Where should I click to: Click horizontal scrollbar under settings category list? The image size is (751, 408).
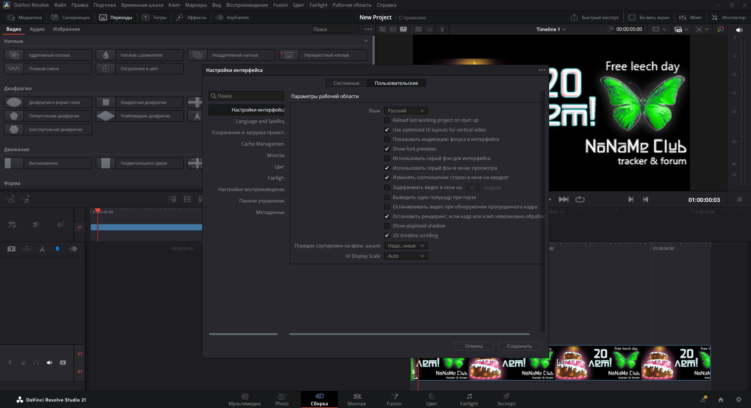click(x=243, y=334)
